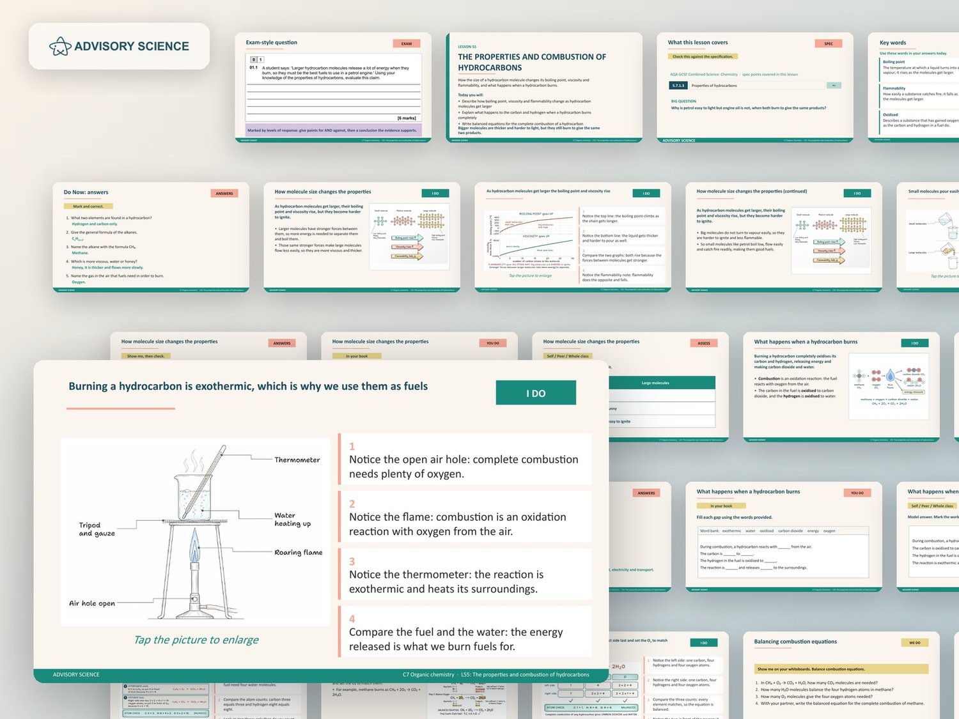959x719 pixels.
Task: Select notice card 3 about the thermometer
Action: tap(465, 575)
